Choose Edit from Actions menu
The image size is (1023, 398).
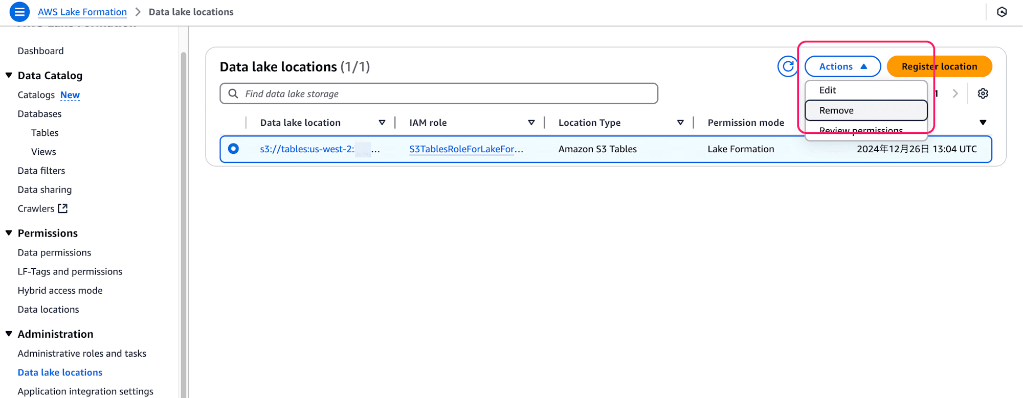pos(866,90)
